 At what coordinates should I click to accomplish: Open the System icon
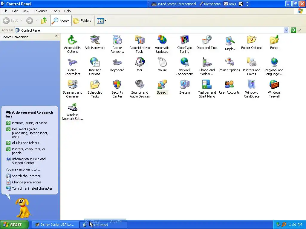(184, 87)
